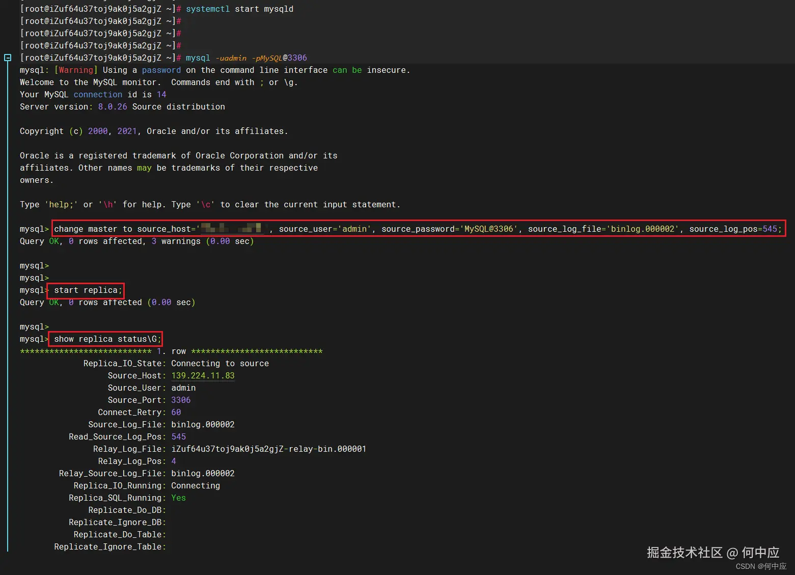Viewport: 795px width, 575px height.
Task: Click the '1. row' separator line
Action: point(171,351)
